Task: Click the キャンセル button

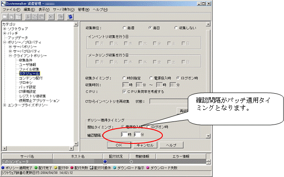Action: [145, 145]
